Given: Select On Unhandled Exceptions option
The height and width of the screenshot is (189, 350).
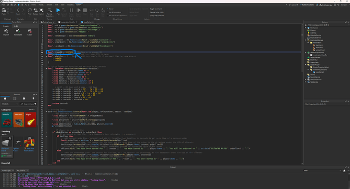Looking at the screenshot, I should [117, 16].
